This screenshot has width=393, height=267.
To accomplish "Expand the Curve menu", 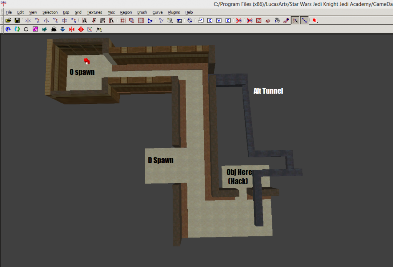I will pos(157,12).
